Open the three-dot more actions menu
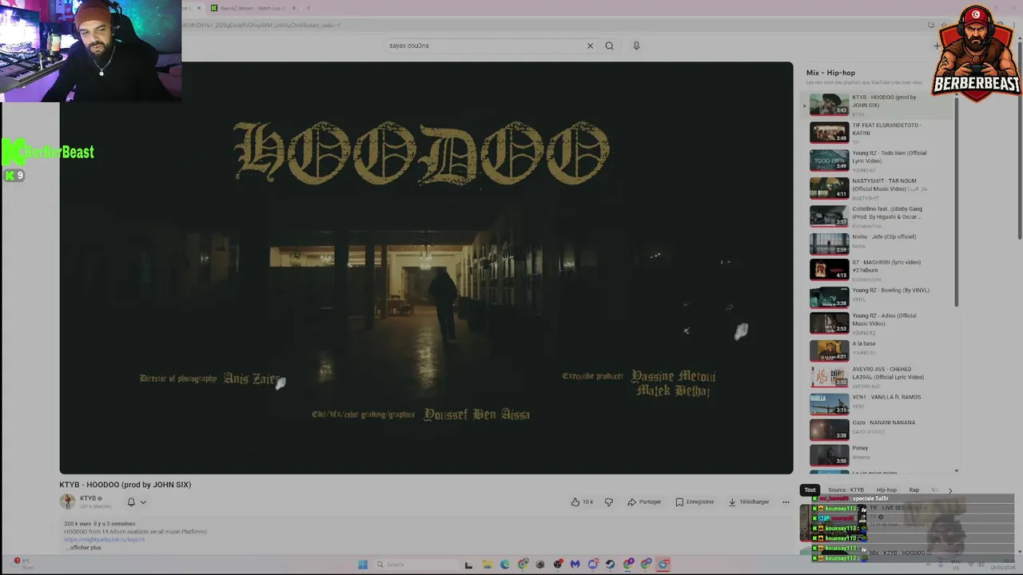 (x=786, y=502)
